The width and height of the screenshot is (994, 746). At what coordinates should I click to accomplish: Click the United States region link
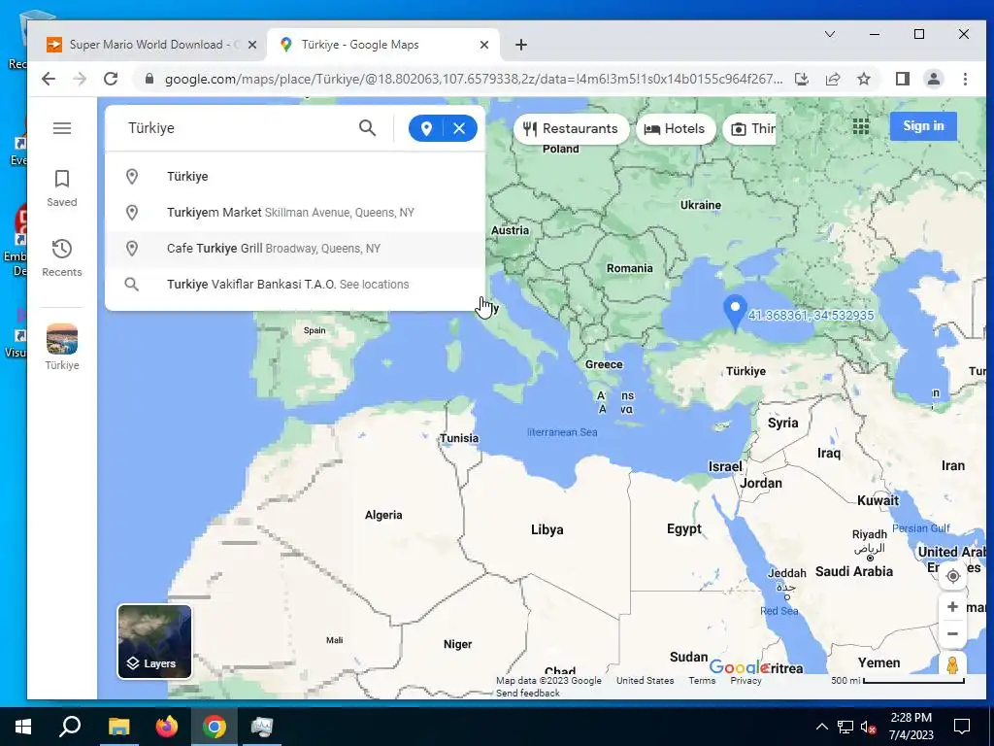645,681
